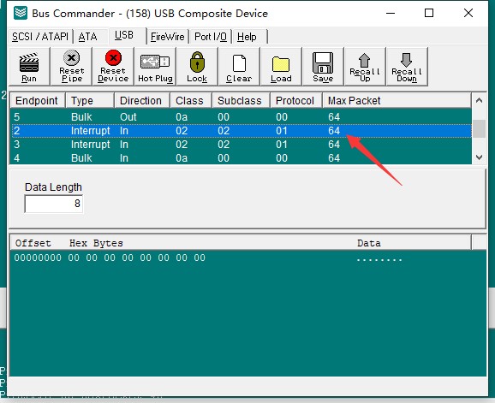495x403 pixels.
Task: Click the Hot Plug USB icon
Action: tap(155, 62)
